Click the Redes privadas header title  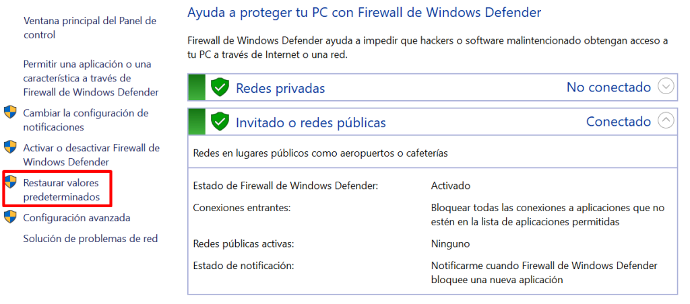pyautogui.click(x=280, y=88)
